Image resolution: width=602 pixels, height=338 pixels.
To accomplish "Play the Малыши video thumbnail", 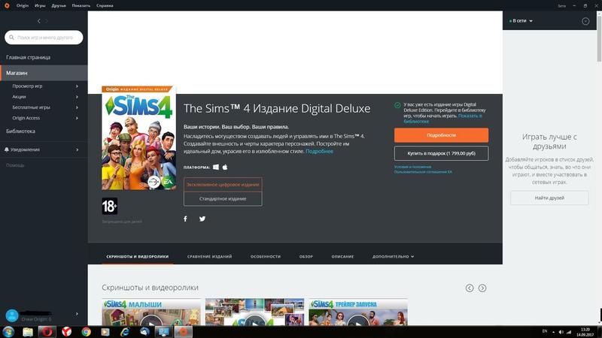I will coord(151,312).
